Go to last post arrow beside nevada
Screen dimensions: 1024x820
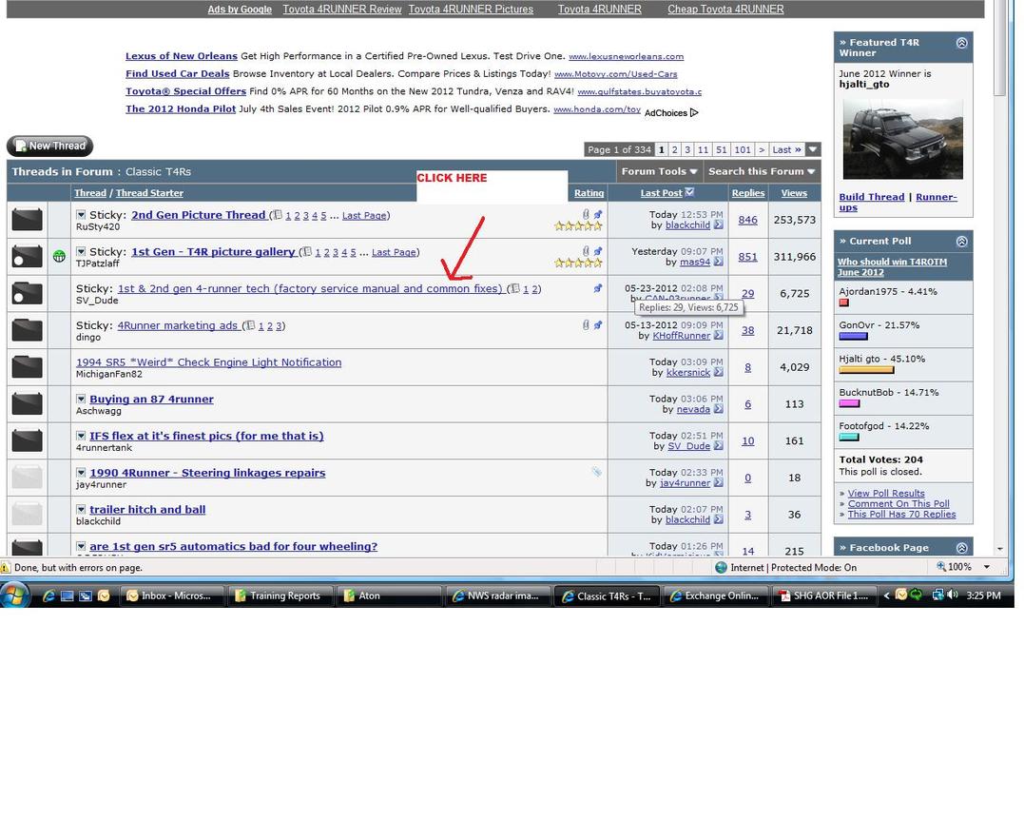pyautogui.click(x=719, y=409)
